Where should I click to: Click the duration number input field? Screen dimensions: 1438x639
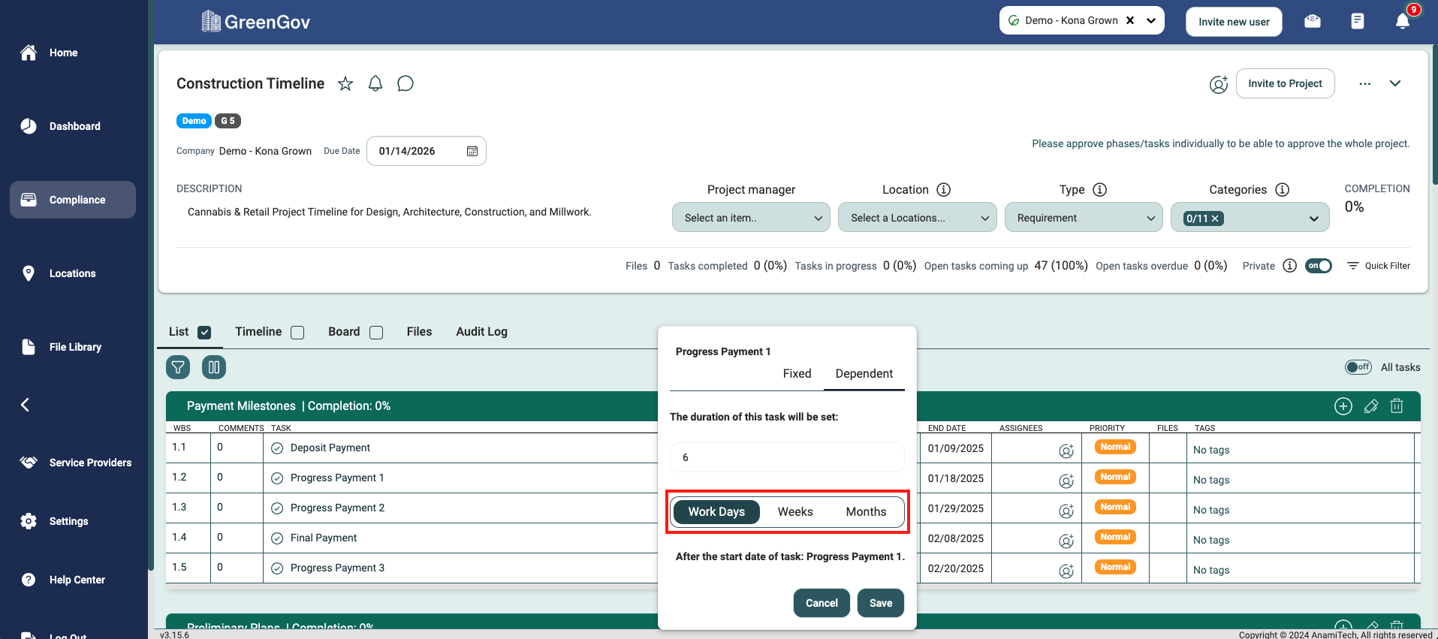pos(786,457)
